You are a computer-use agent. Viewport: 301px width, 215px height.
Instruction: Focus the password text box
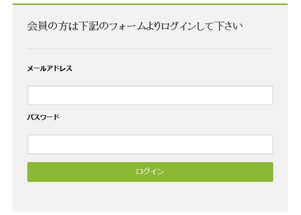pos(150,144)
